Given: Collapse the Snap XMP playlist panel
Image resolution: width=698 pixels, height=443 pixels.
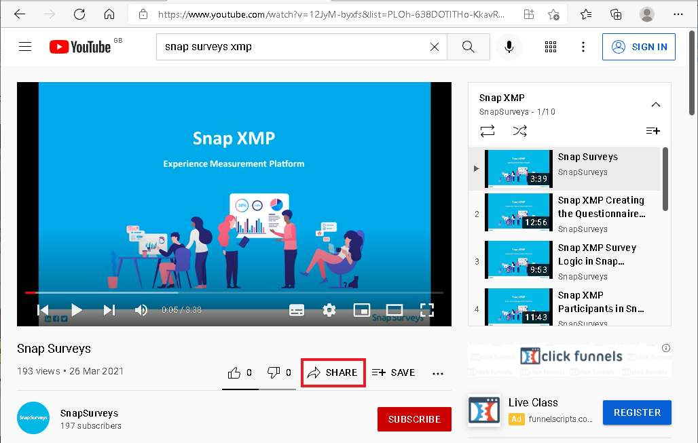Looking at the screenshot, I should click(x=656, y=104).
